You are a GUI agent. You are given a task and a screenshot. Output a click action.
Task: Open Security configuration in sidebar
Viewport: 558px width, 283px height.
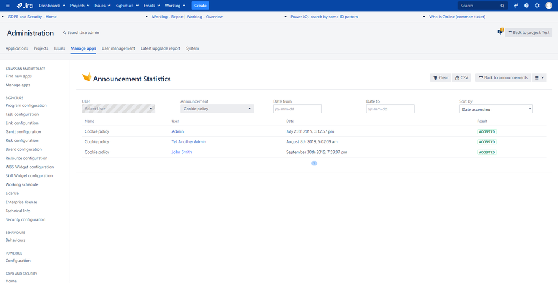pos(26,220)
